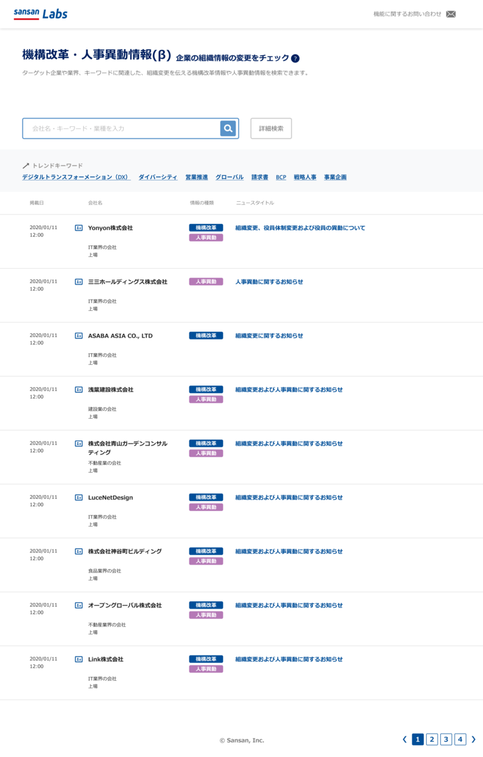Select the デジタルトランスフォーメーション(DX) trend keyword
Viewport: 483px width, 757px height.
click(76, 177)
